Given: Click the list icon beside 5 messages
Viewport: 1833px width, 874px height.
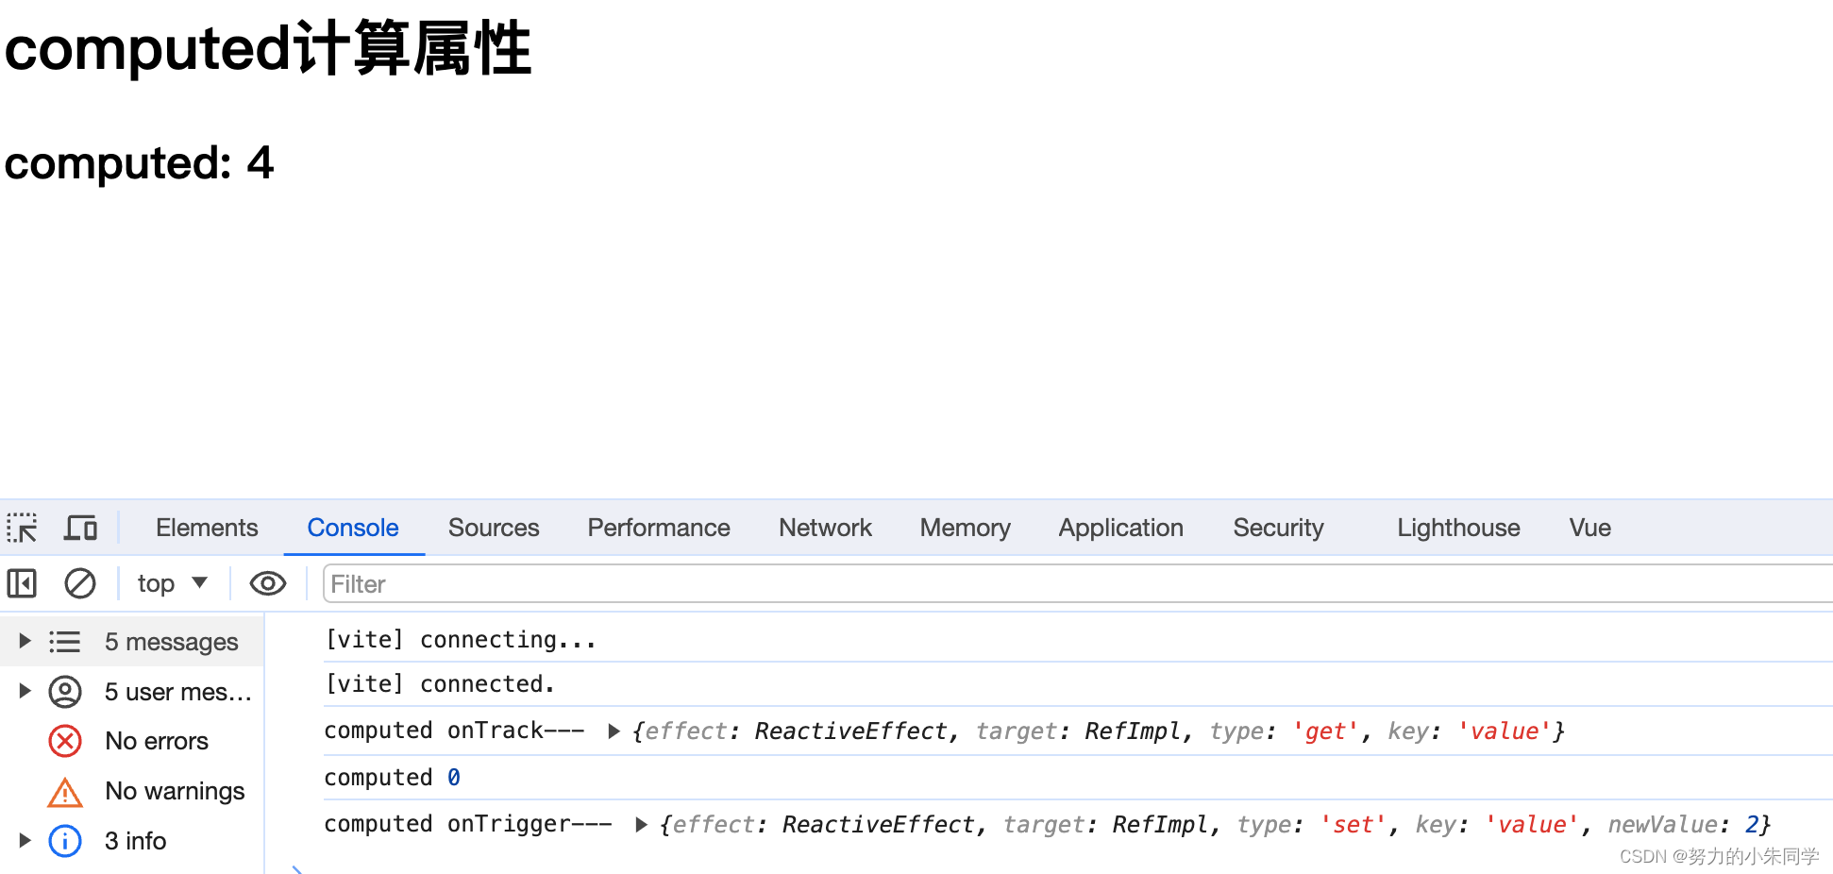Looking at the screenshot, I should pyautogui.click(x=65, y=642).
